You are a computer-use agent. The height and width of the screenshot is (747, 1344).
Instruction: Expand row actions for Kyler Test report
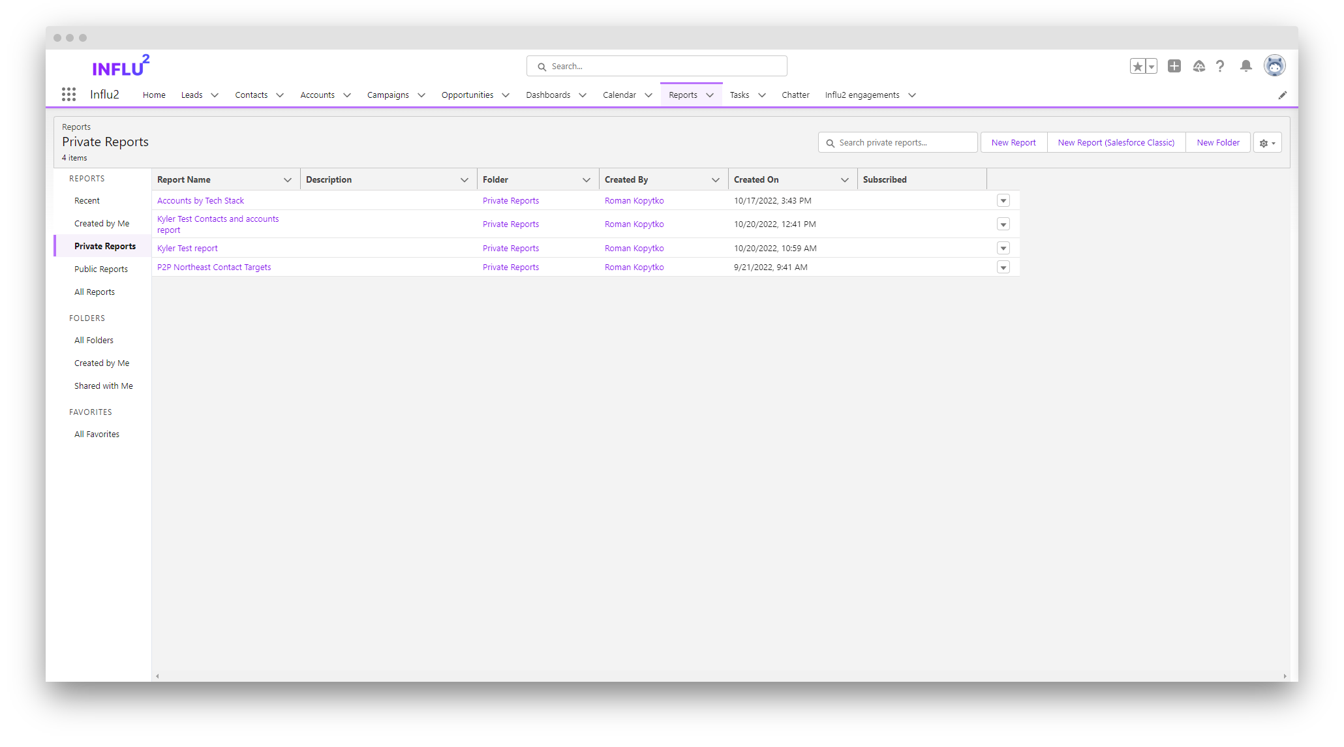(1003, 248)
